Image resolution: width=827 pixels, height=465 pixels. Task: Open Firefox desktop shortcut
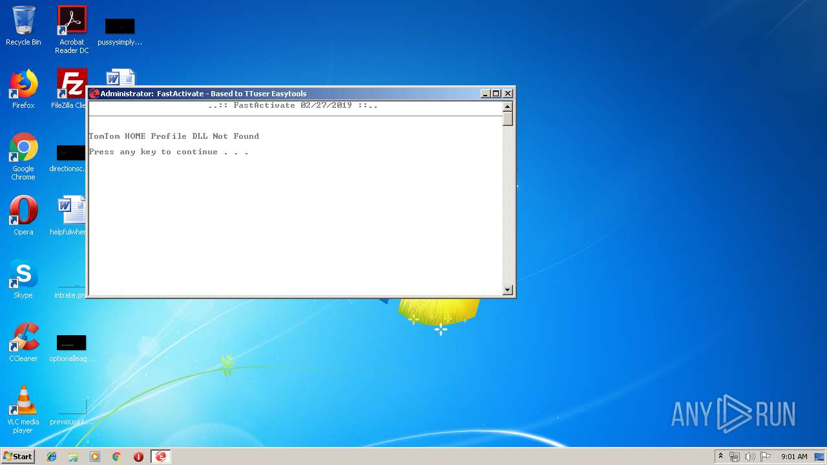coord(23,89)
